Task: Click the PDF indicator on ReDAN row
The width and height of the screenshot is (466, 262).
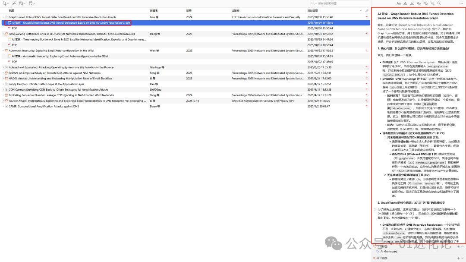Action: click(367, 73)
